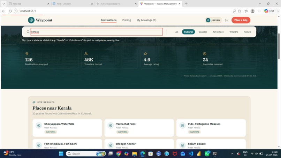The width and height of the screenshot is (281, 158).
Task: Click the star icon above 4.9
Action: click(145, 54)
